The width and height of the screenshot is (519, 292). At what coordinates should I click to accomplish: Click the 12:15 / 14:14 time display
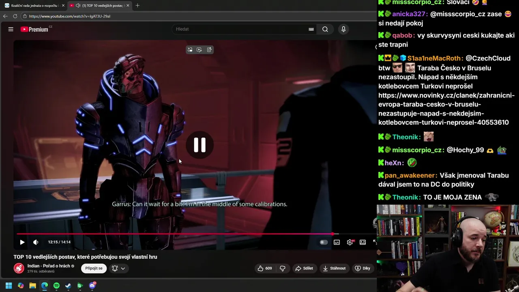tap(59, 242)
